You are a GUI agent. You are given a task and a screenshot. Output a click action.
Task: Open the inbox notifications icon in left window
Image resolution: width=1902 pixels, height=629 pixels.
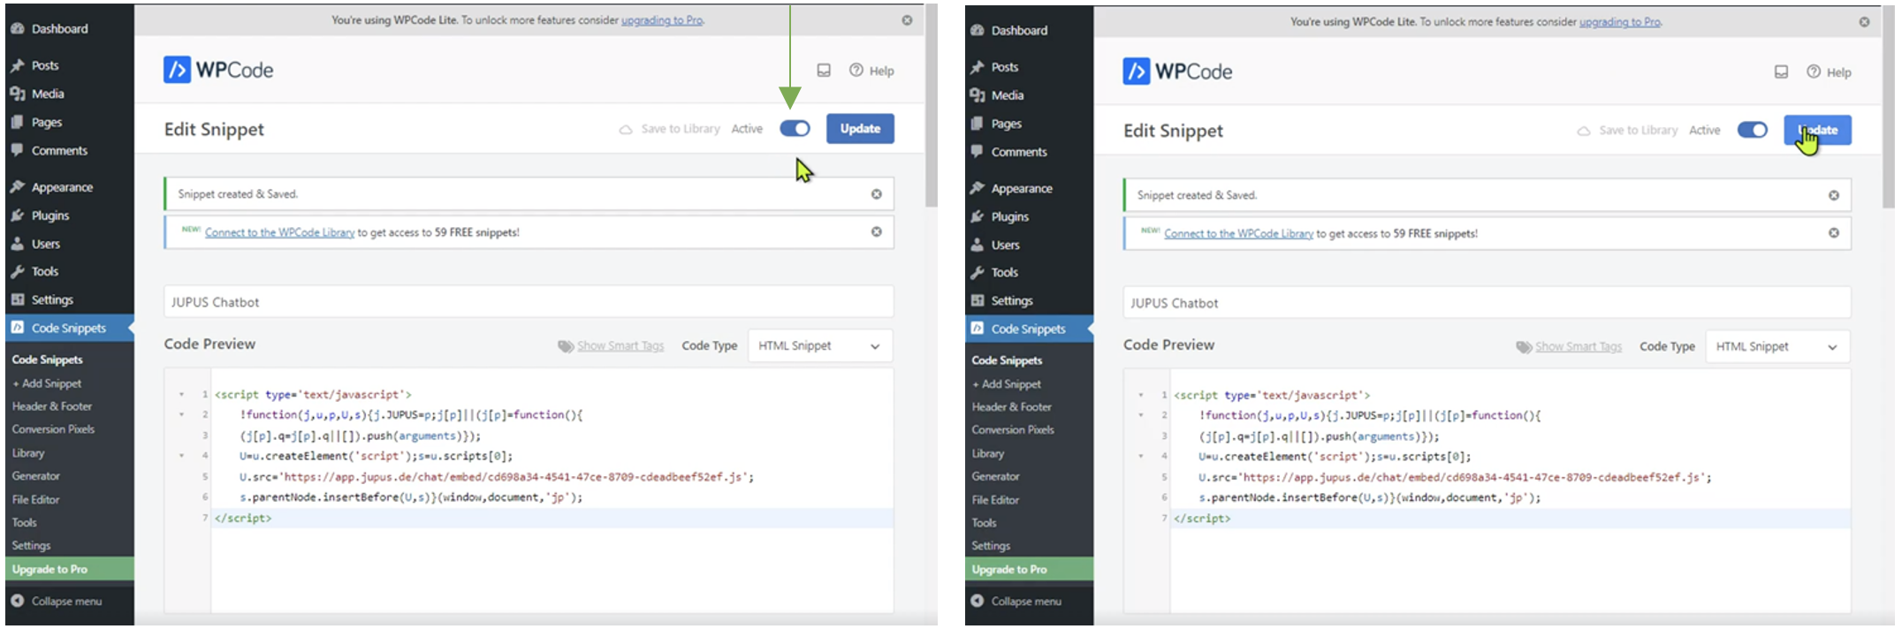click(x=824, y=71)
